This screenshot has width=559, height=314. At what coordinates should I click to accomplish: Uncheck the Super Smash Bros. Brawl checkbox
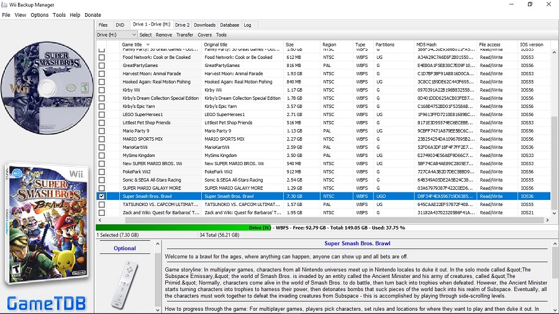[102, 197]
